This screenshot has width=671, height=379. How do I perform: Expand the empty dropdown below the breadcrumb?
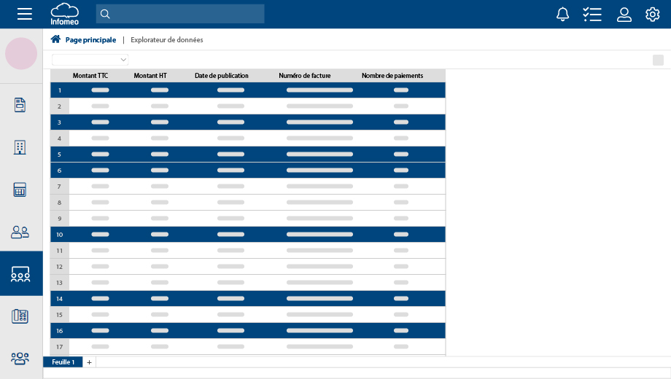90,60
